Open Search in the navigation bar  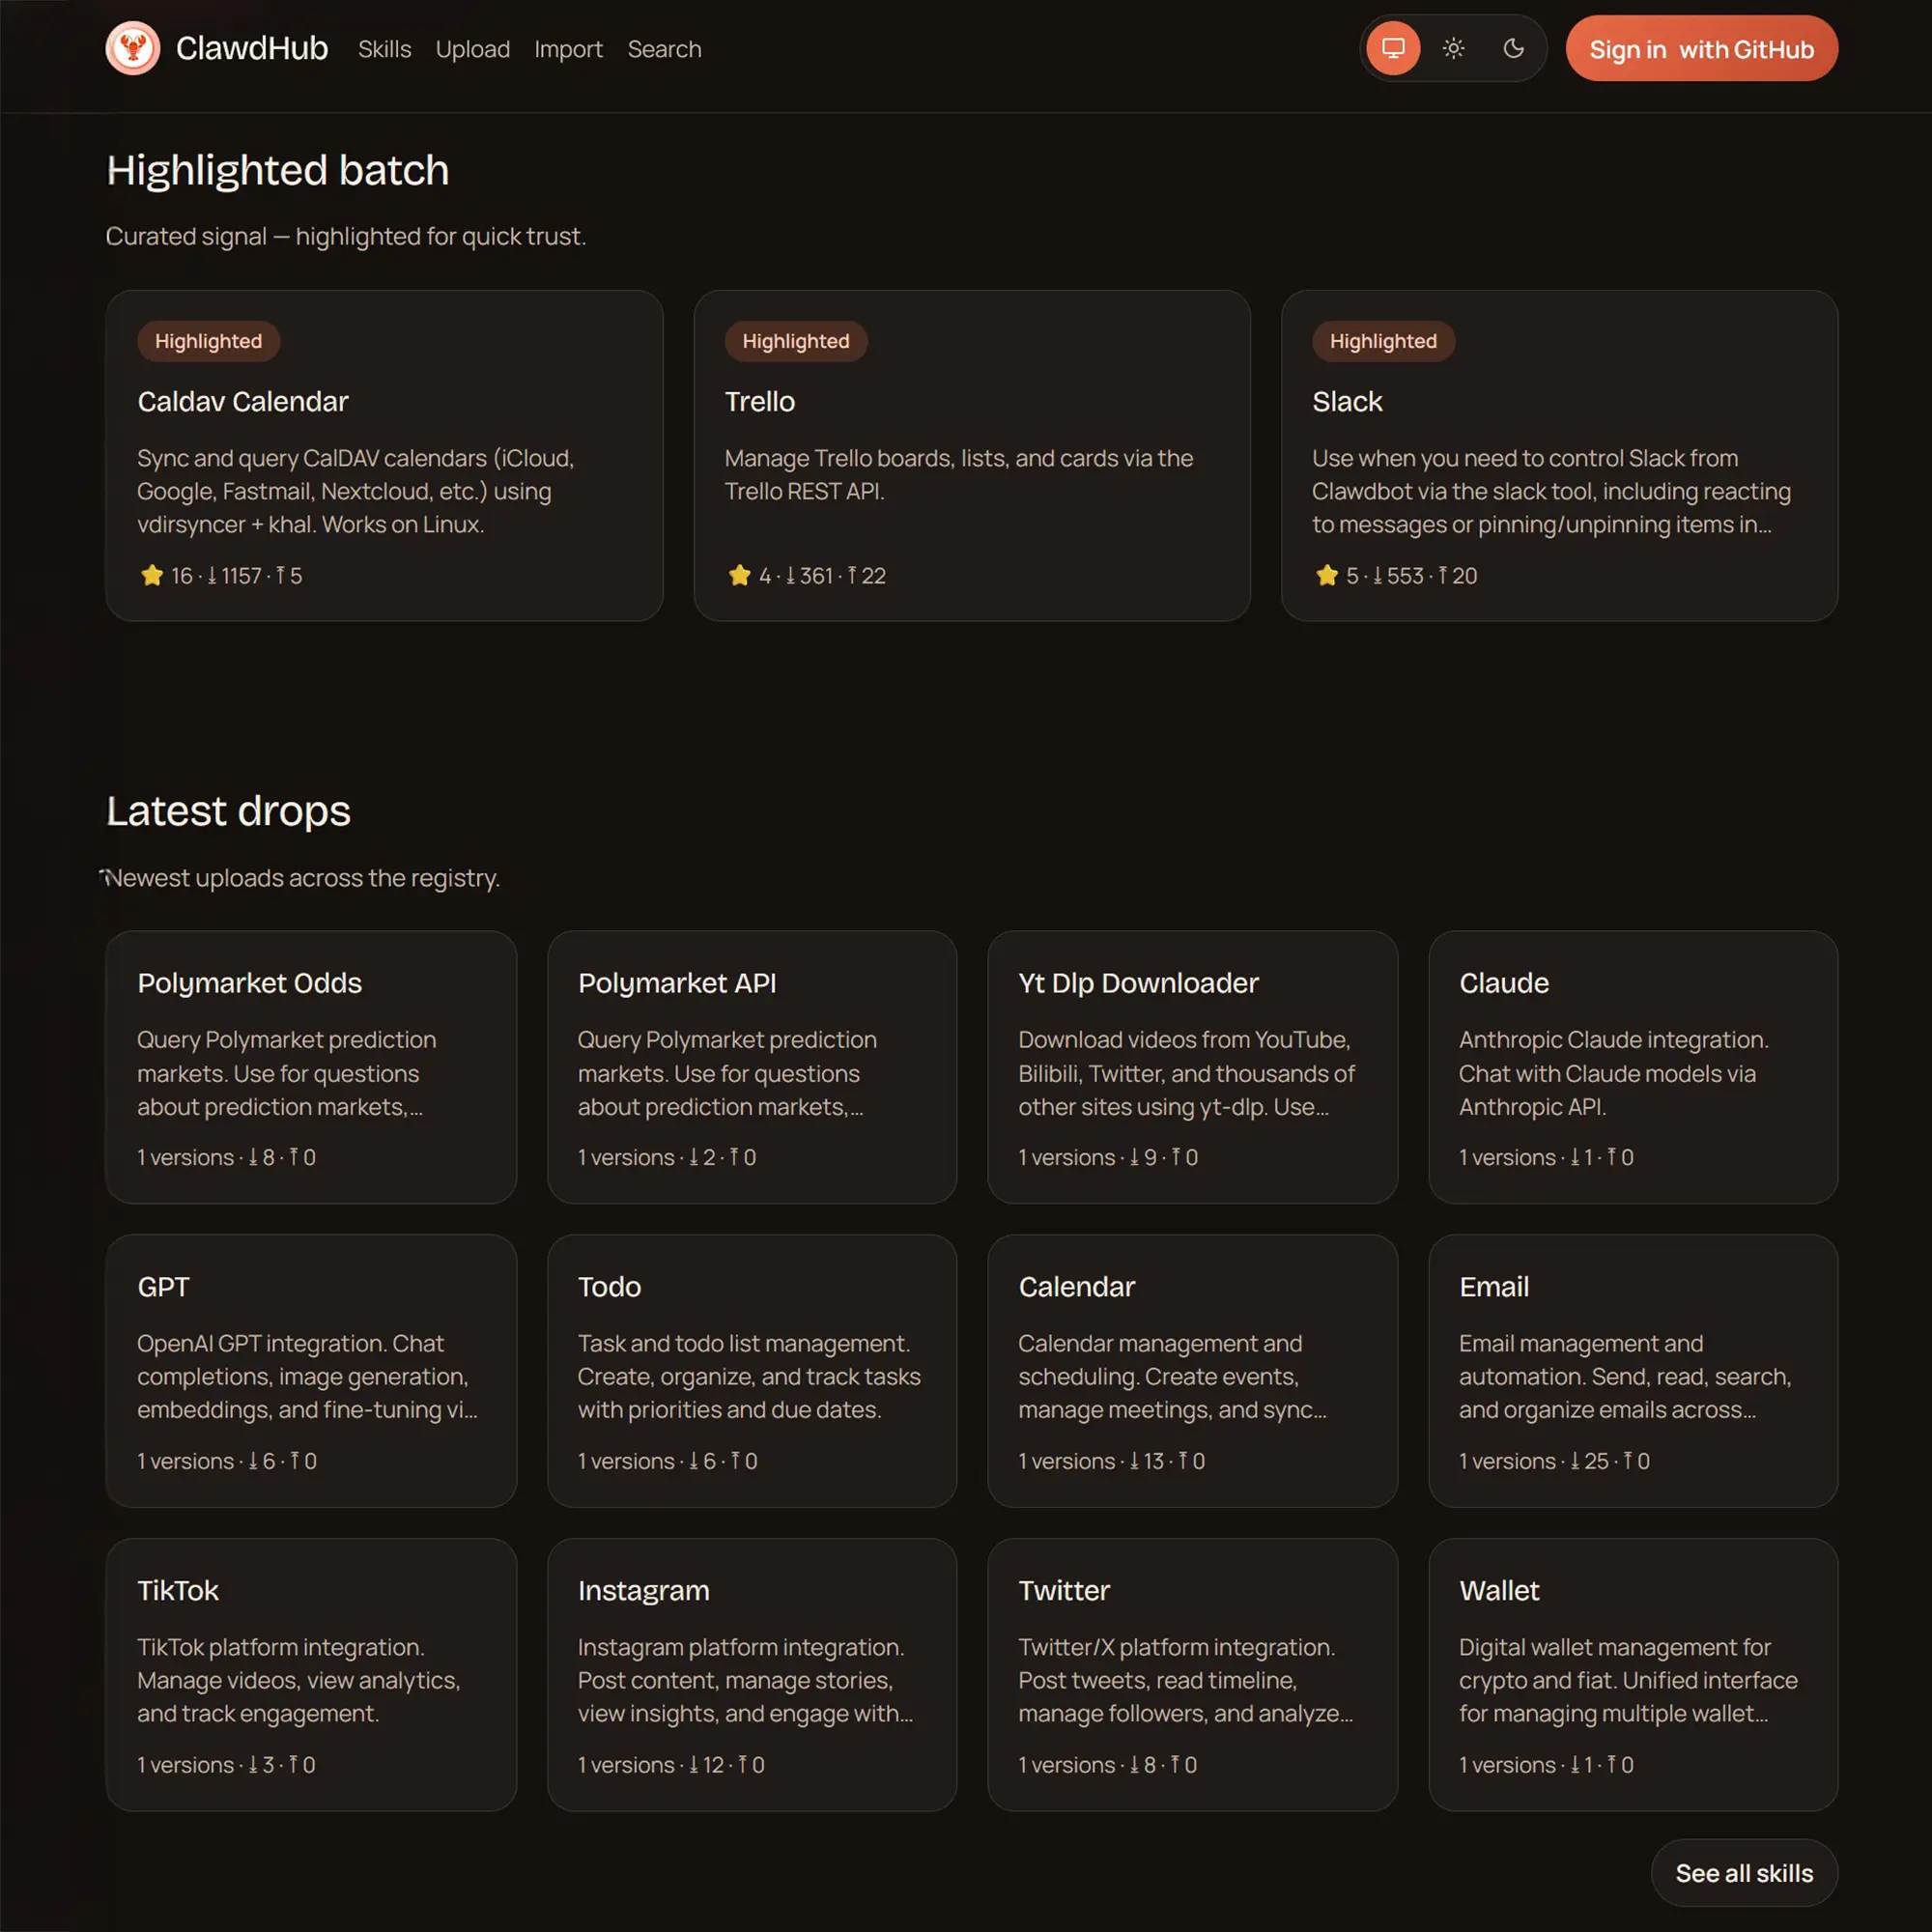[664, 49]
